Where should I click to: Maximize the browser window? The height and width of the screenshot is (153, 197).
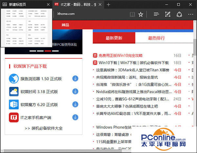coord(178,5)
